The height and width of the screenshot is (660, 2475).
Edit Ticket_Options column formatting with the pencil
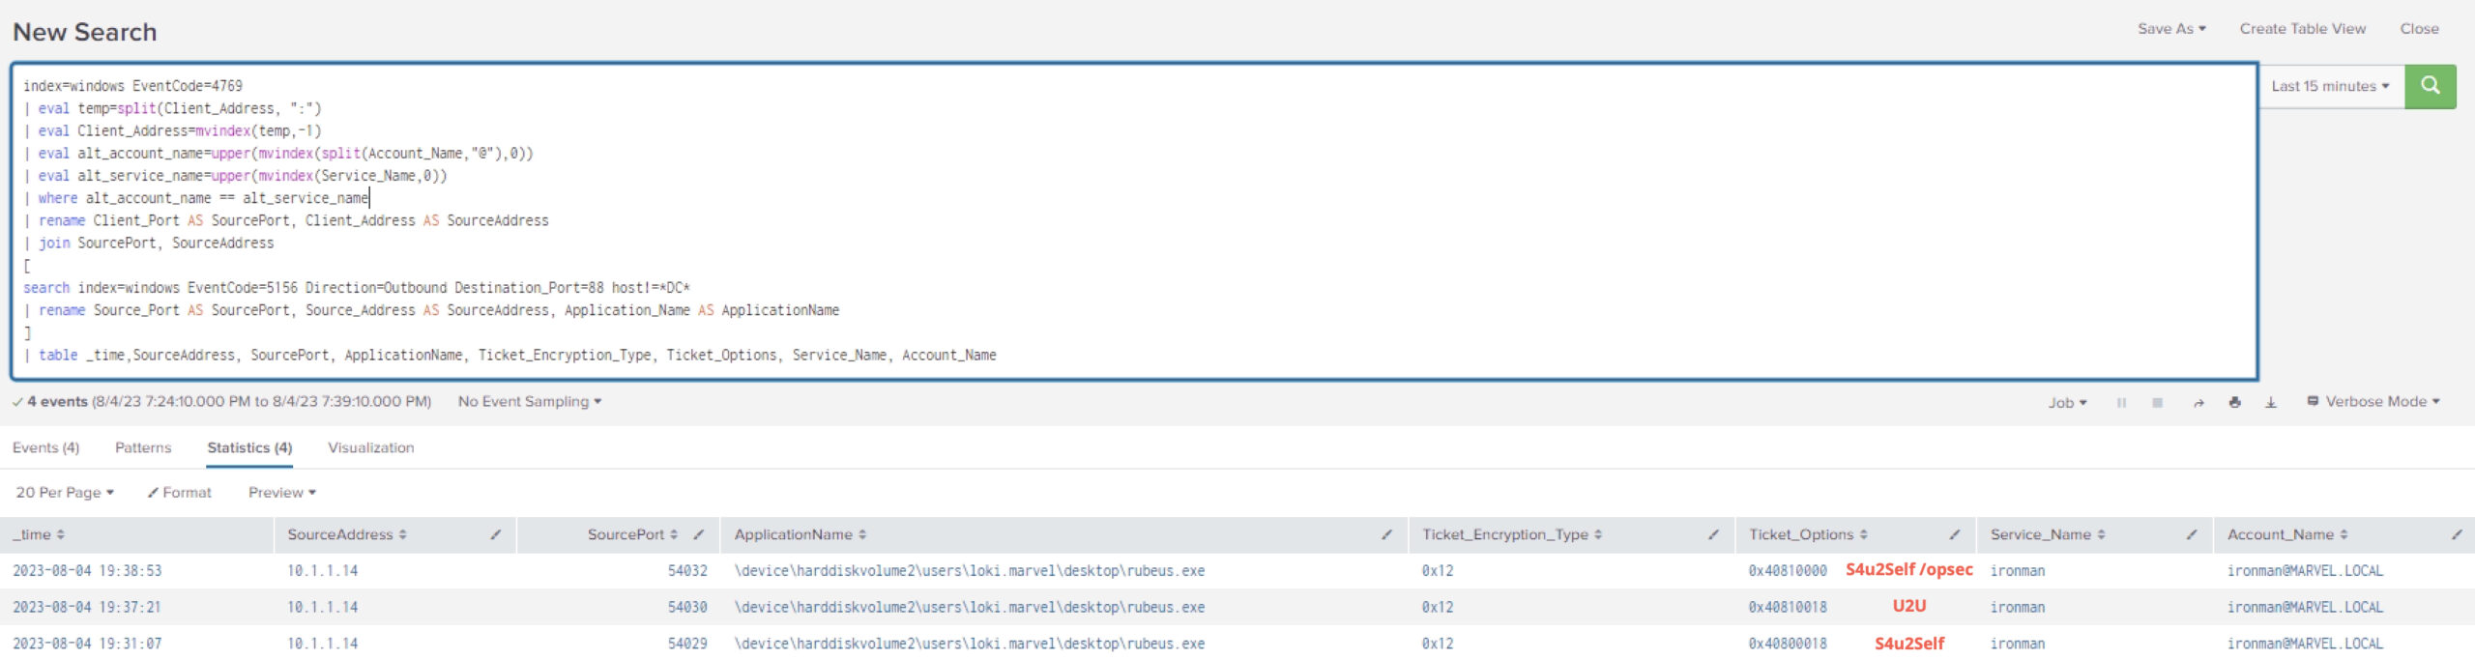click(x=1955, y=534)
